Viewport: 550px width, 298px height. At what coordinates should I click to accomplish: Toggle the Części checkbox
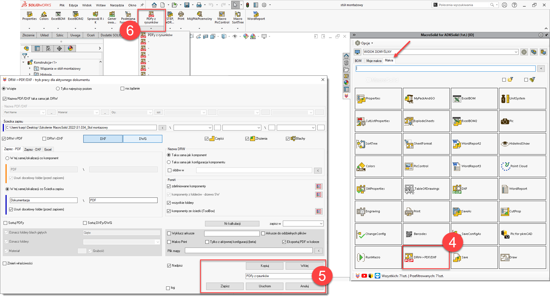point(206,139)
